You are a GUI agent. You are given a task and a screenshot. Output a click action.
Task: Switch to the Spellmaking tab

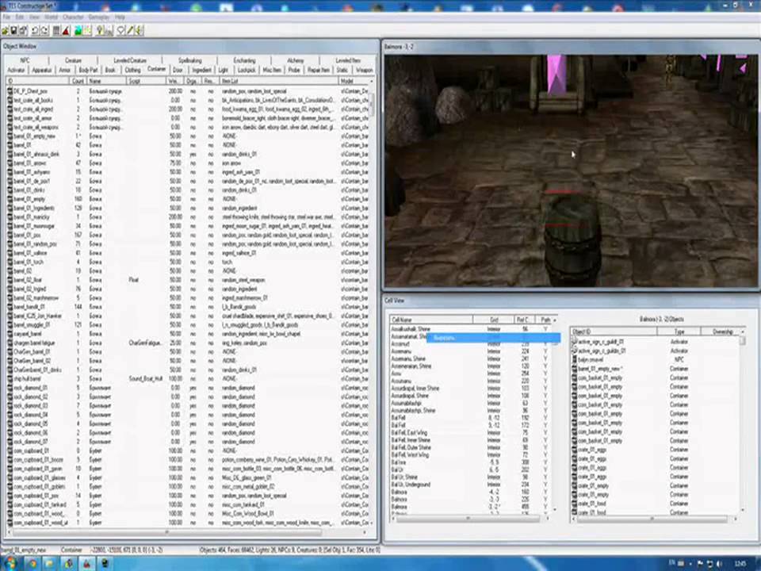[x=189, y=60]
